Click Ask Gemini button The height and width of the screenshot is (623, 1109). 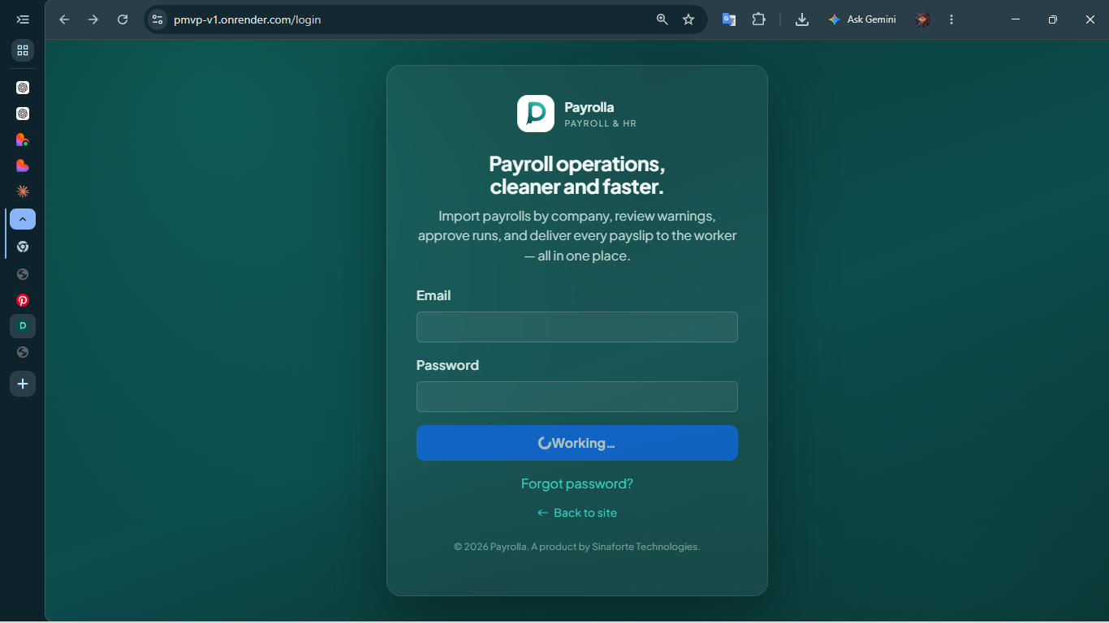coord(862,19)
